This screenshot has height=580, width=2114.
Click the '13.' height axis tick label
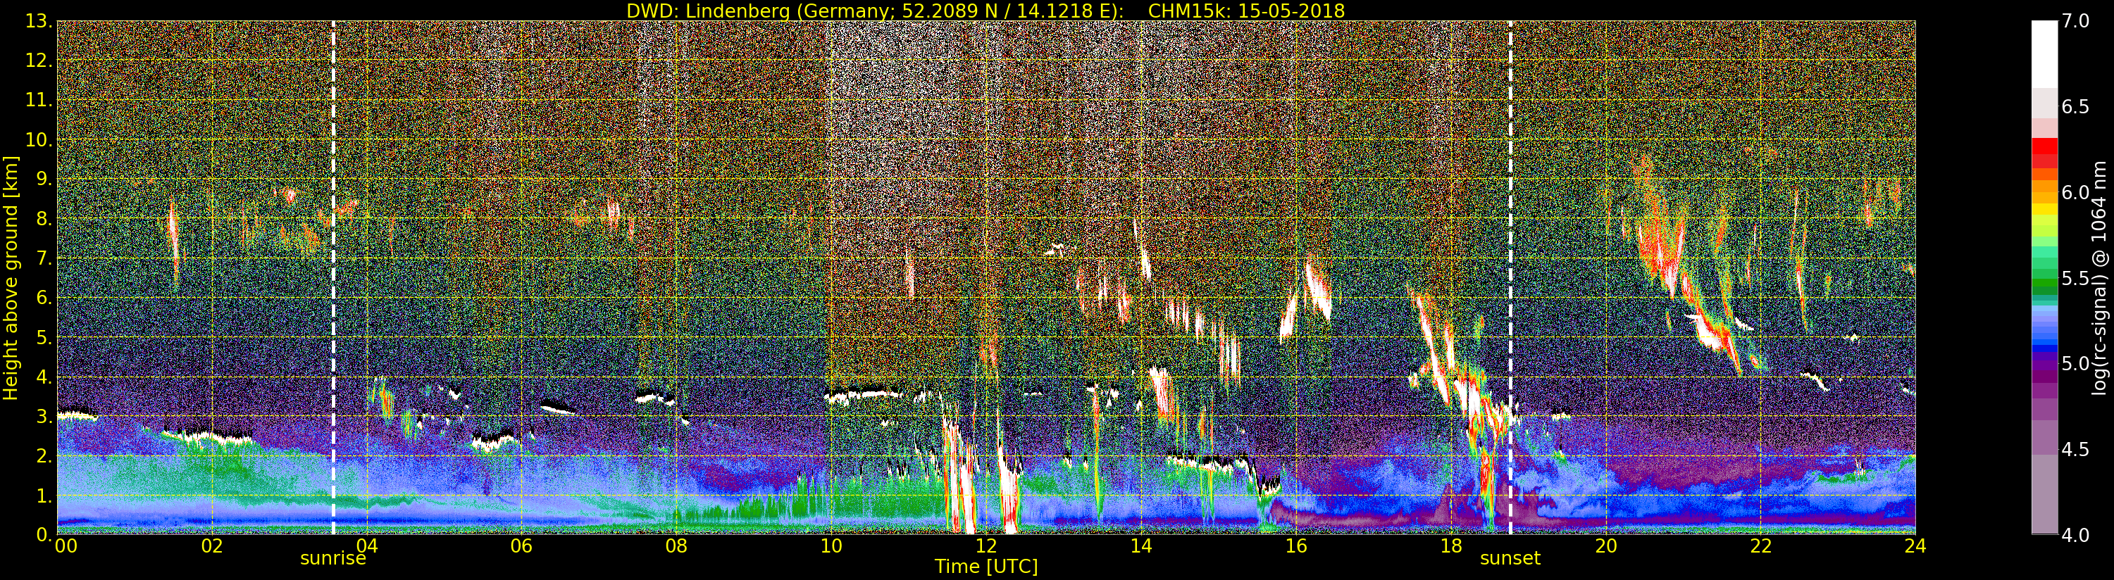[x=39, y=21]
